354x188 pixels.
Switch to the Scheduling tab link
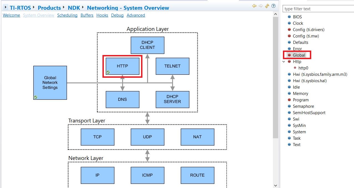click(67, 15)
